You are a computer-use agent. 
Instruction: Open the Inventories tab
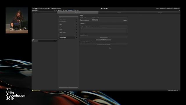point(119,13)
